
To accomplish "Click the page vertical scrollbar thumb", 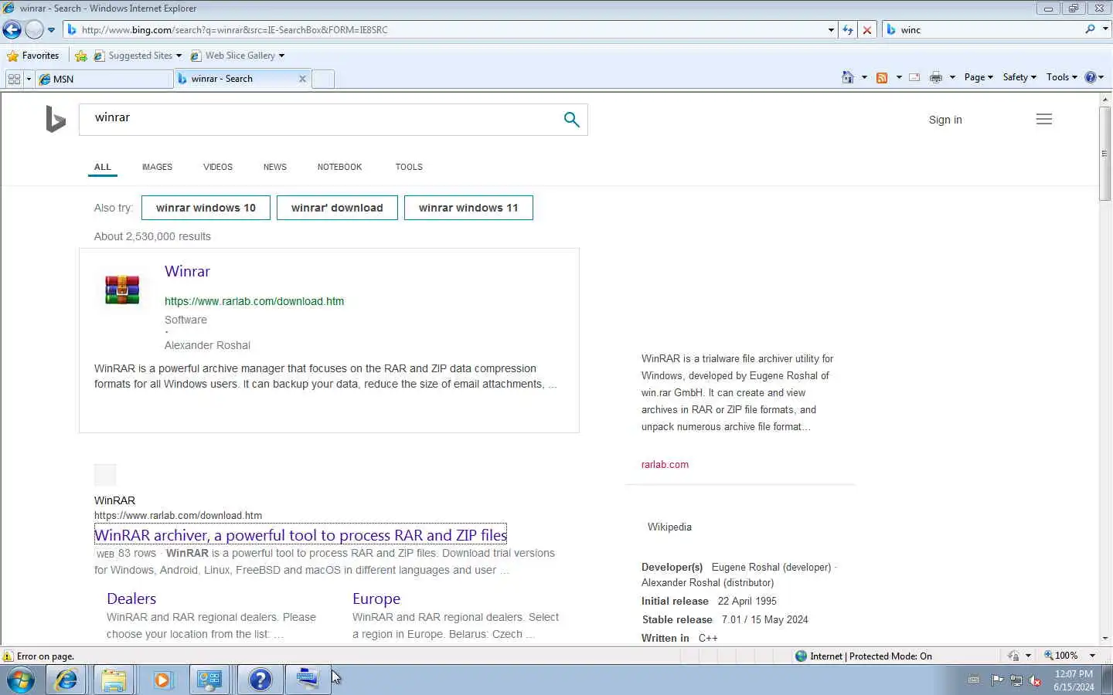I will click(1105, 154).
